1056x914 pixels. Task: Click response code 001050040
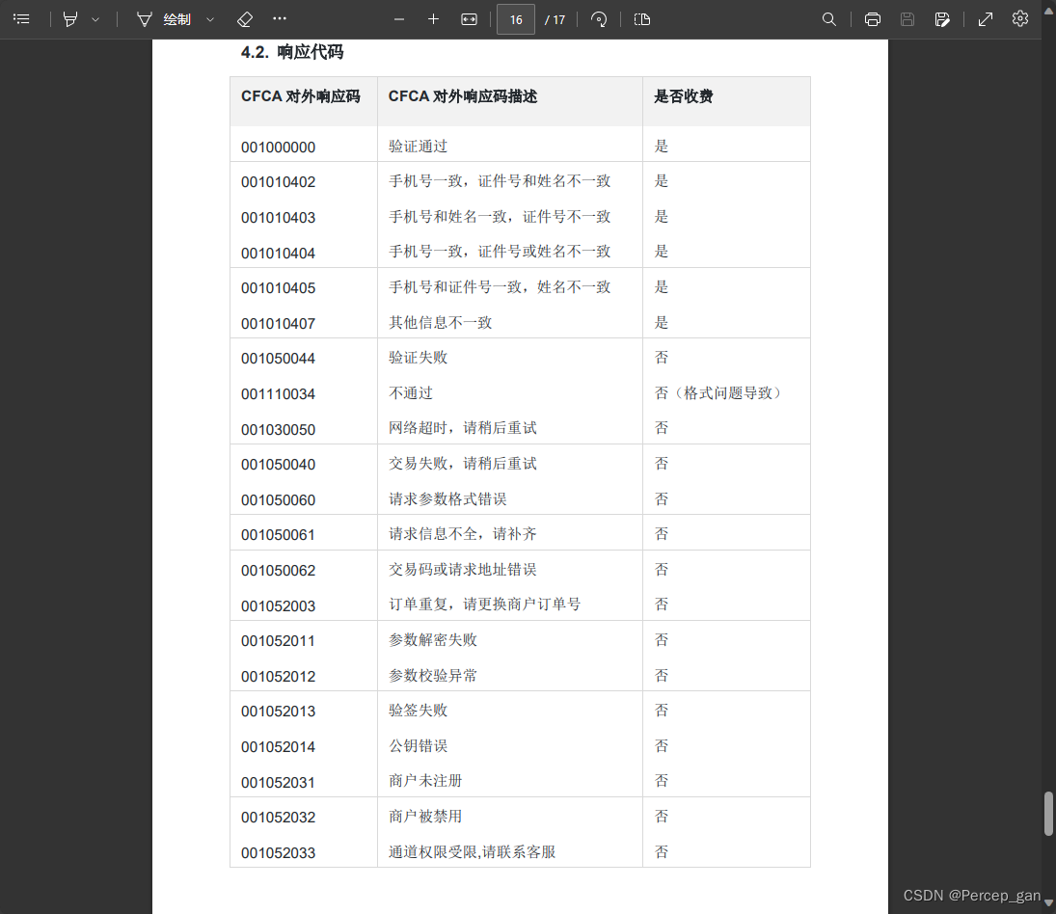point(278,465)
